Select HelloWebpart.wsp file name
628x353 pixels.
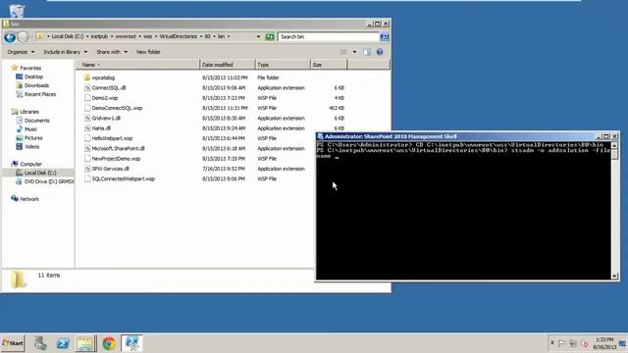pyautogui.click(x=112, y=138)
